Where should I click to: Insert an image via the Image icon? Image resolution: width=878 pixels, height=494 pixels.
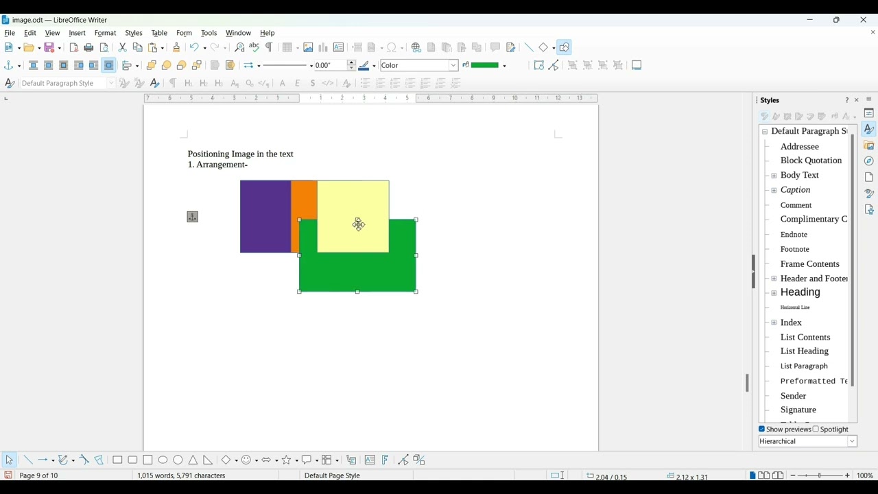tap(309, 48)
